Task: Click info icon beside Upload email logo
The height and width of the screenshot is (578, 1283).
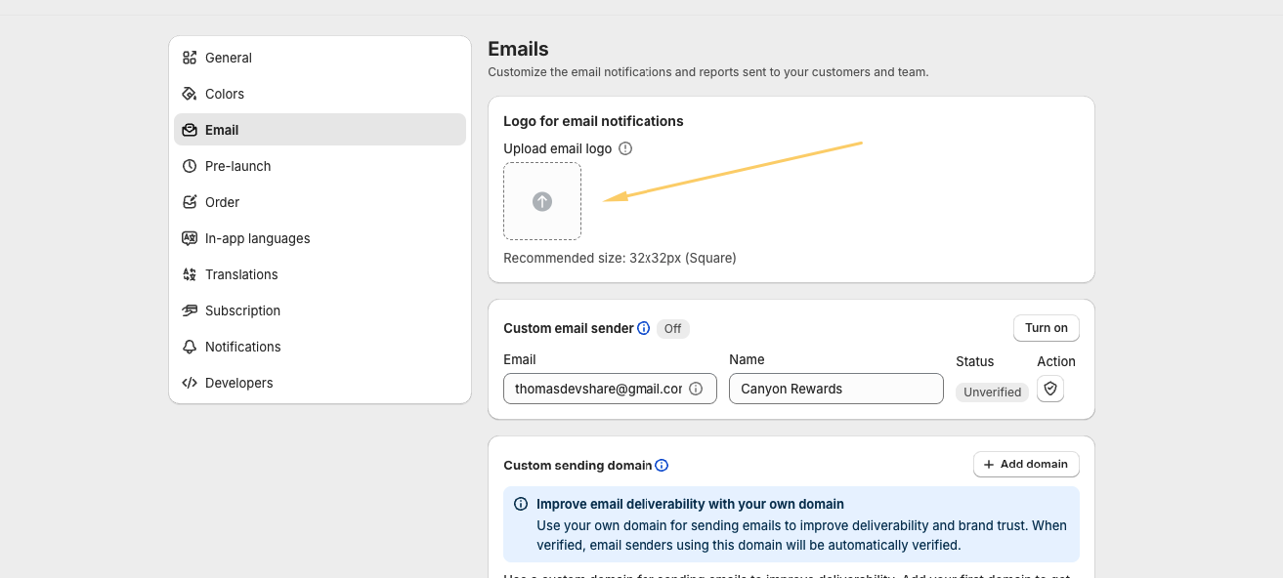Action: 625,148
